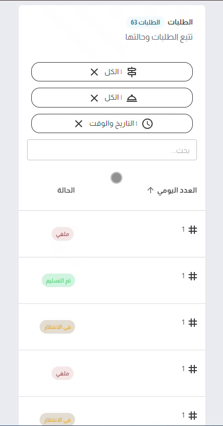This screenshot has height=426, width=223.
Task: Select the تم التسليم status badge
Action: 58,280
